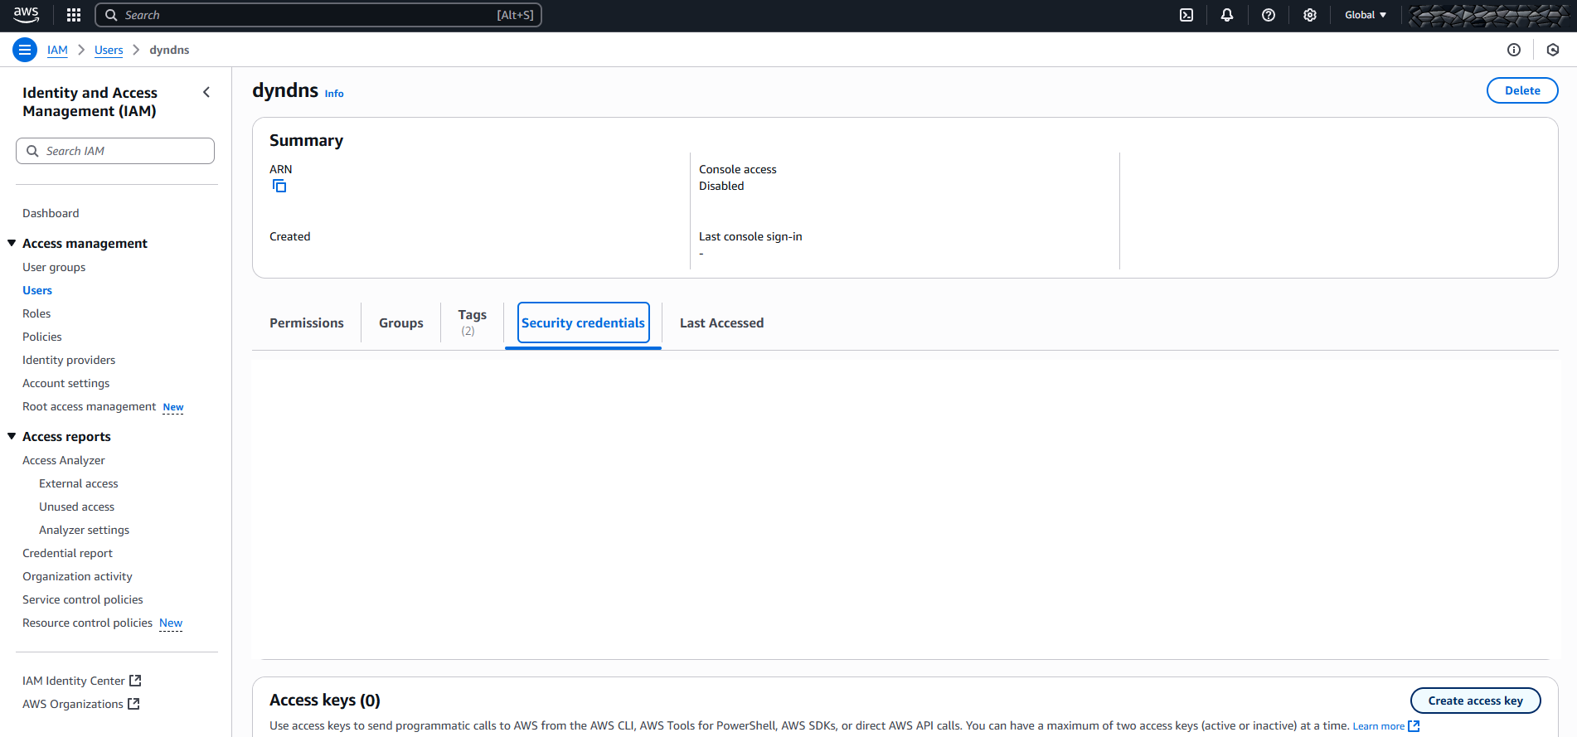
Task: Open Resource control policies in the sidebar
Action: coord(87,623)
